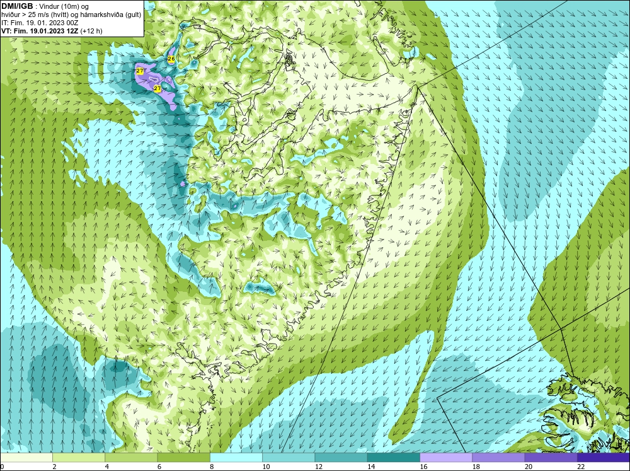
Task: Click the legend scale number 6
Action: click(159, 466)
